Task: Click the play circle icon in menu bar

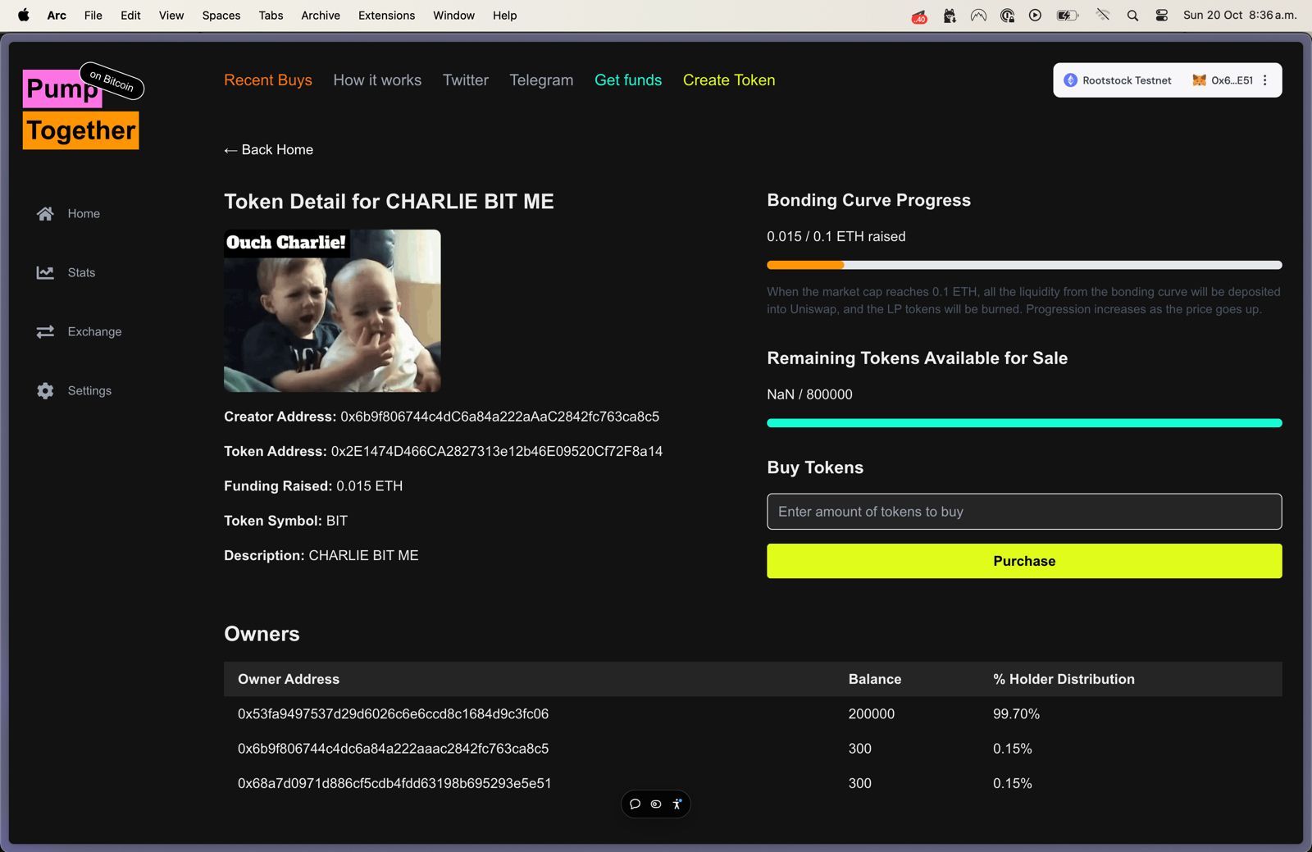Action: click(x=1035, y=15)
